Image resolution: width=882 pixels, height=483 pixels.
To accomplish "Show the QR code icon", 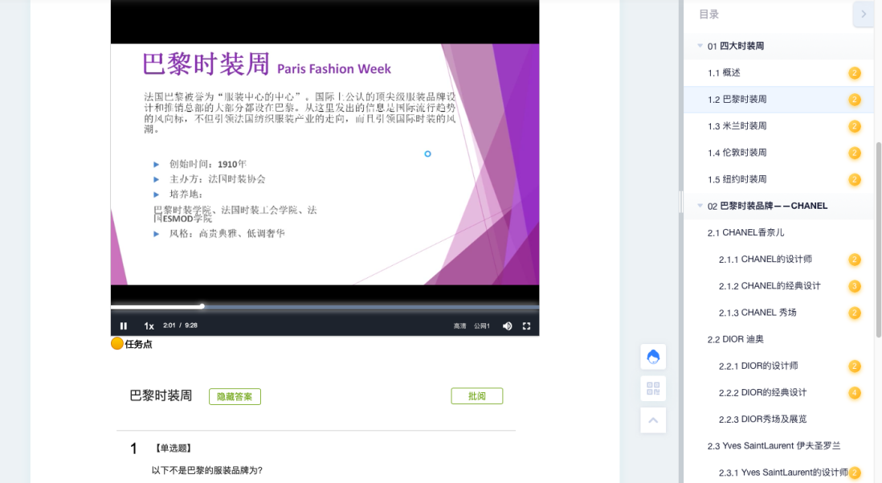I will click(x=653, y=389).
